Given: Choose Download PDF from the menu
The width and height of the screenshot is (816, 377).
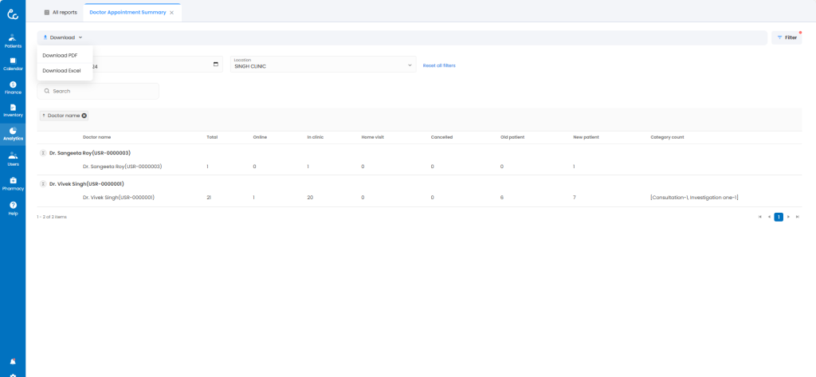Looking at the screenshot, I should (60, 55).
